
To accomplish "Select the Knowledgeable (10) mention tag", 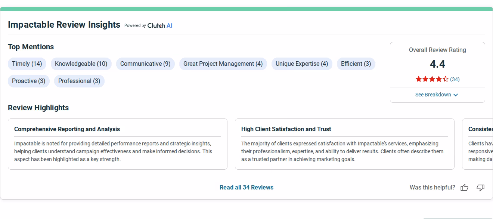I will pos(81,64).
